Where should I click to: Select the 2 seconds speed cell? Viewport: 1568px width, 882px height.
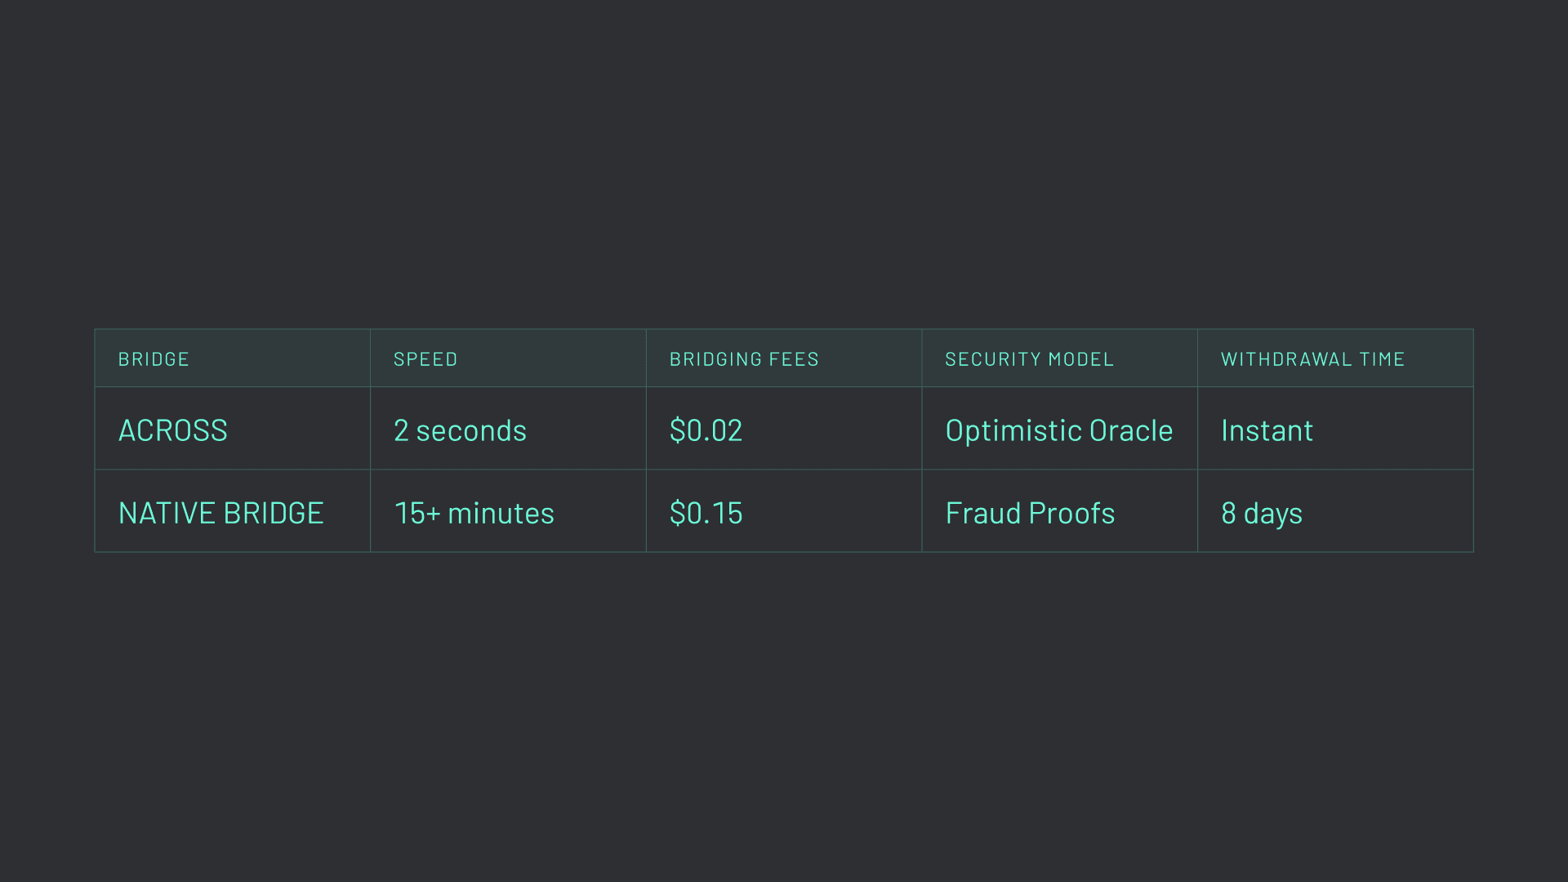point(460,430)
